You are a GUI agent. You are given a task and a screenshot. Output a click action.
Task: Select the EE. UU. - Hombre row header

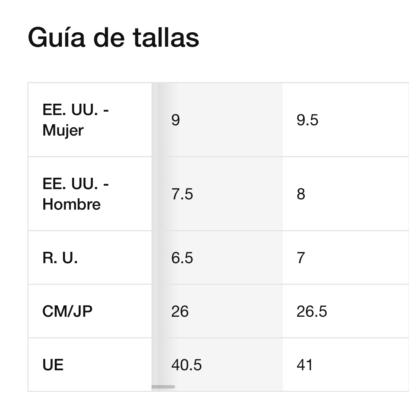click(x=90, y=194)
